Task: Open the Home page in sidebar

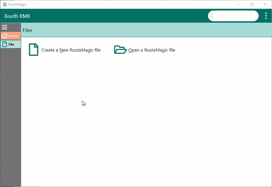Action: [11, 36]
